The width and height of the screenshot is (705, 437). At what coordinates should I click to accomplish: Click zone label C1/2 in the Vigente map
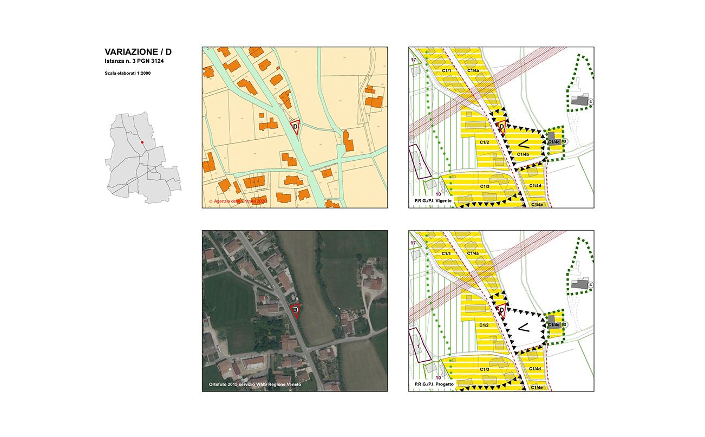pyautogui.click(x=484, y=142)
